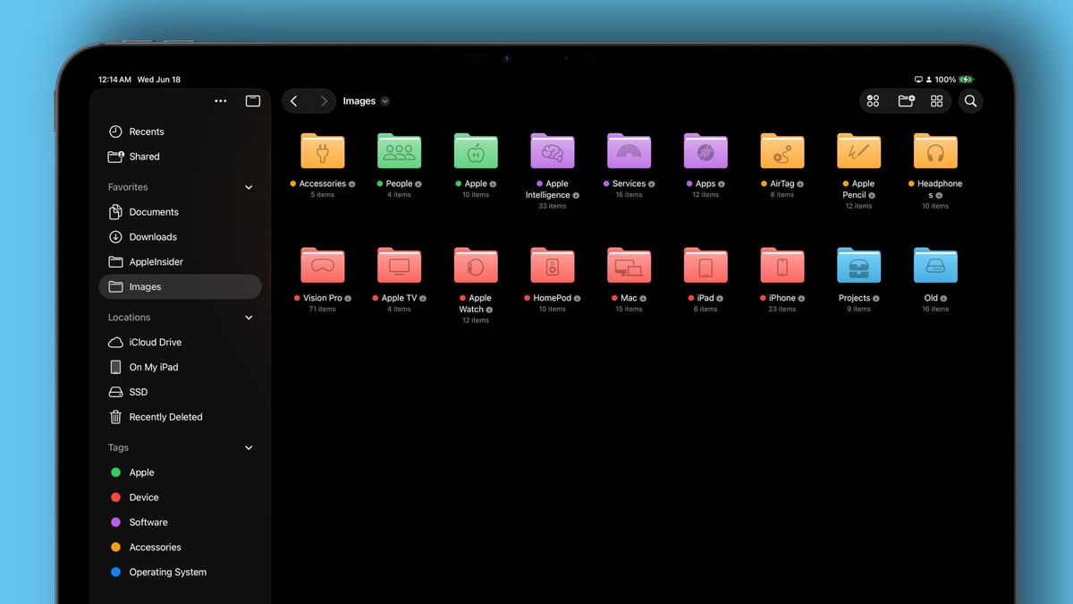Open the Headphones folder icon
The image size is (1073, 604).
935,151
